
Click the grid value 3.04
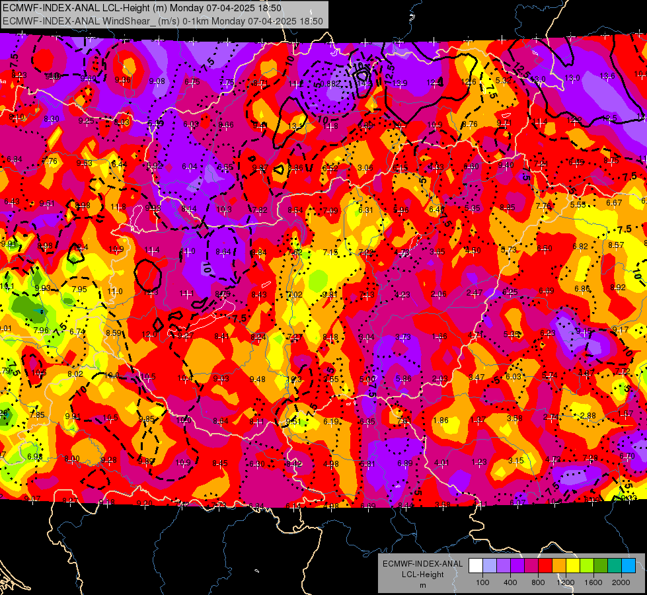coord(366,337)
